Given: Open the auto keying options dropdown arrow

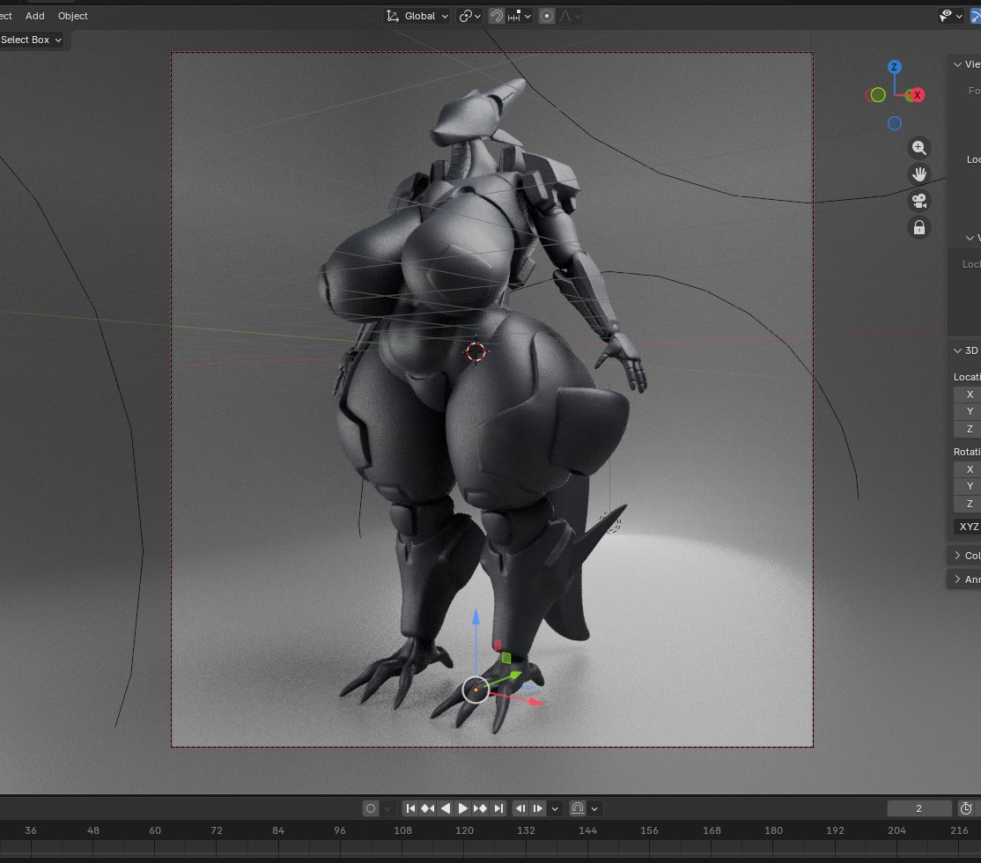Looking at the screenshot, I should (387, 808).
